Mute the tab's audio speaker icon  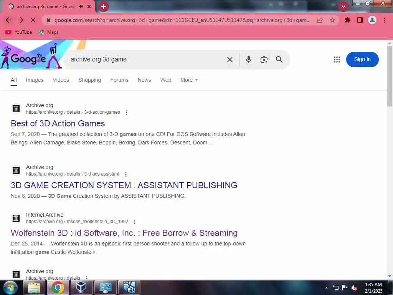[81, 7]
